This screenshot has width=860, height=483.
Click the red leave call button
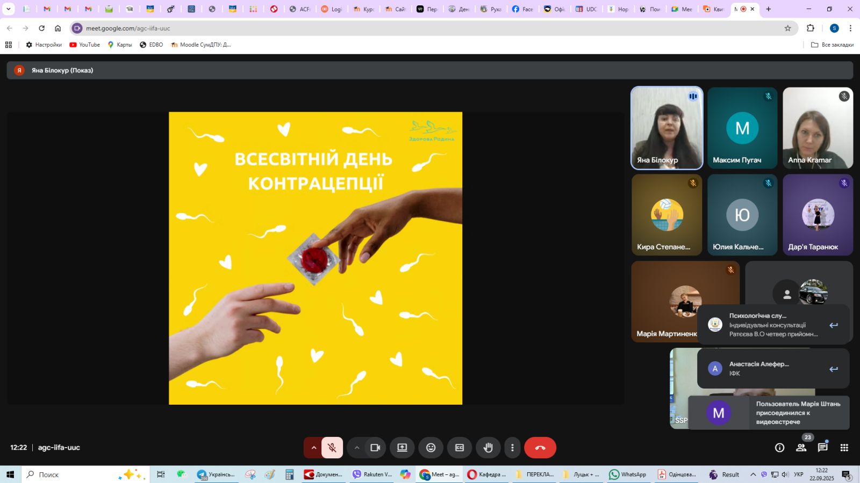coord(540,448)
